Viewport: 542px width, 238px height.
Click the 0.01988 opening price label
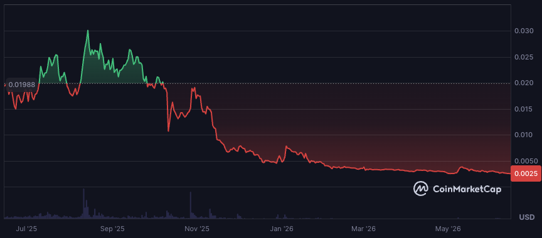(x=21, y=85)
